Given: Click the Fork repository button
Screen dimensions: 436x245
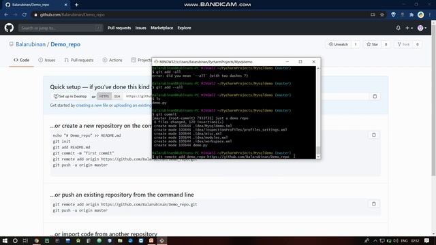Looking at the screenshot, I should [403, 44].
